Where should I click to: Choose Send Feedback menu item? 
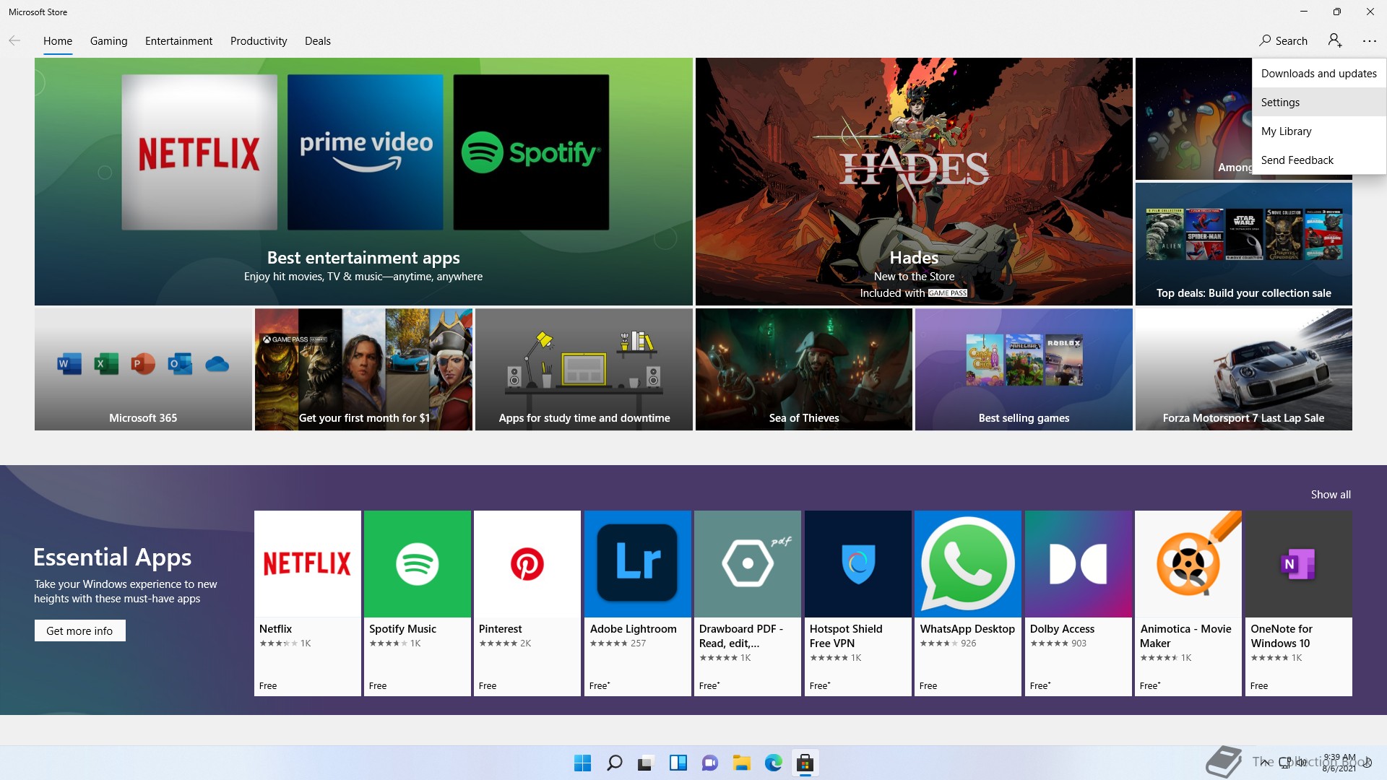click(1319, 160)
